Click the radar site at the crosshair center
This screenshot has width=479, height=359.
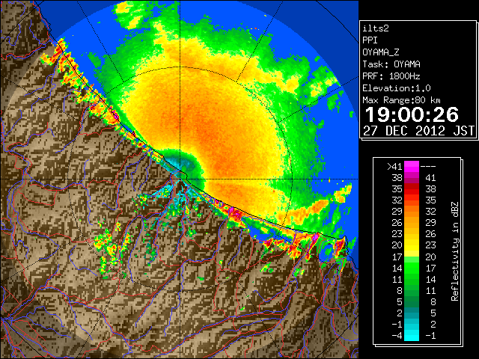[x=180, y=179]
